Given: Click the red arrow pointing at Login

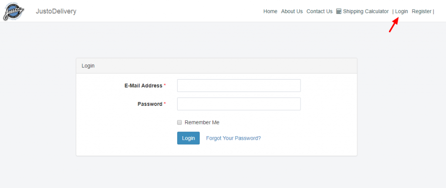Looking at the screenshot, I should coord(394,25).
